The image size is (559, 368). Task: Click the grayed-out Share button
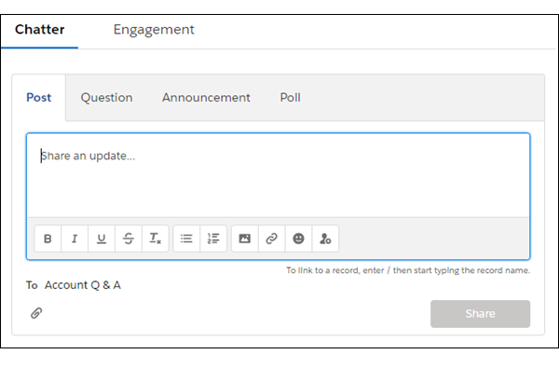[x=480, y=314]
